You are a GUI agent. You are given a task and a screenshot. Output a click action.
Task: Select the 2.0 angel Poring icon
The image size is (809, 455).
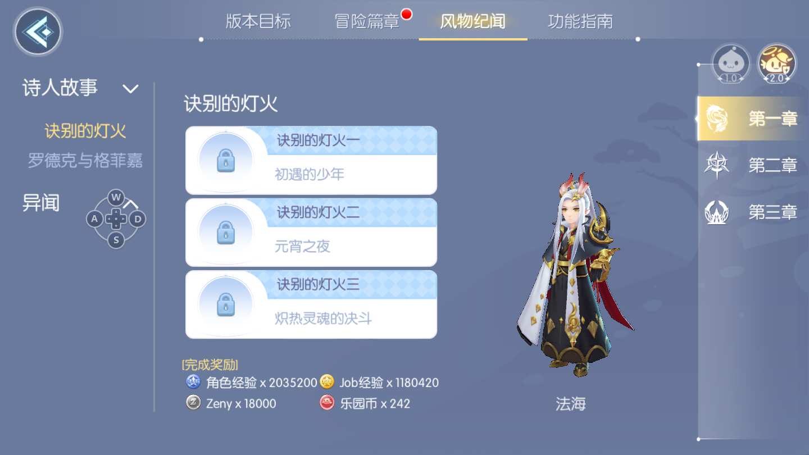click(x=776, y=63)
